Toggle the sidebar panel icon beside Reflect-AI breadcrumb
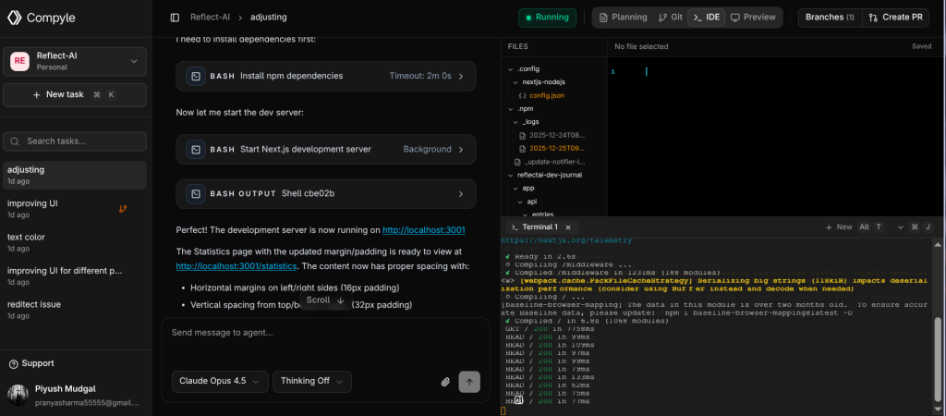The image size is (946, 416). pyautogui.click(x=175, y=18)
